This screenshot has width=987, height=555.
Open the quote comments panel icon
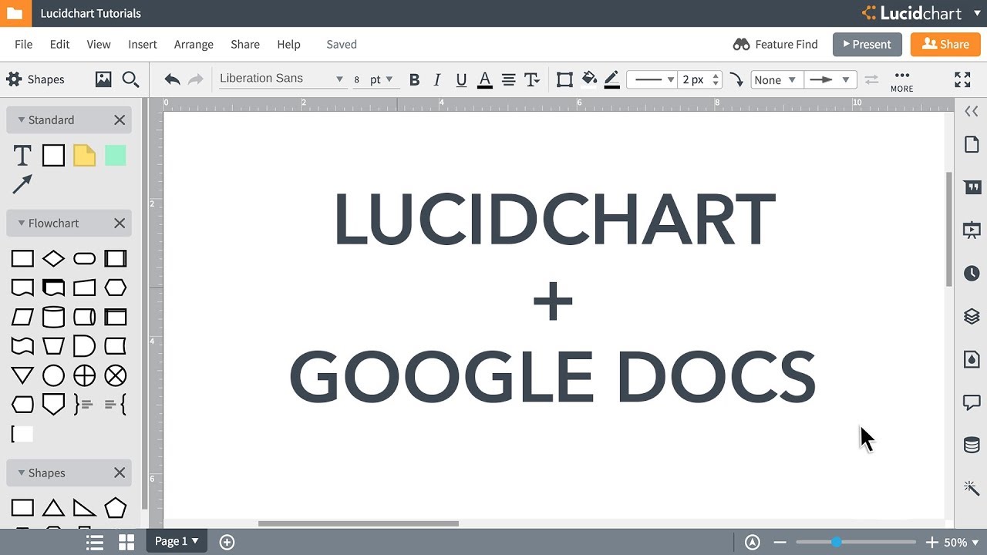tap(972, 187)
